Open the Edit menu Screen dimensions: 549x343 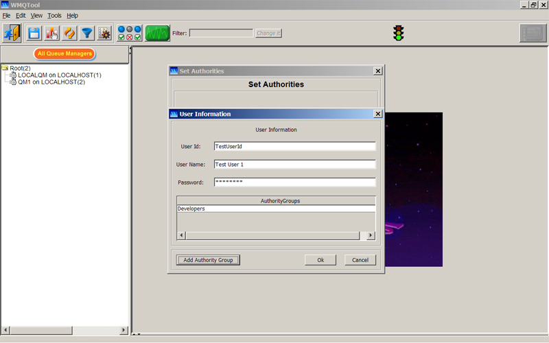pos(21,15)
